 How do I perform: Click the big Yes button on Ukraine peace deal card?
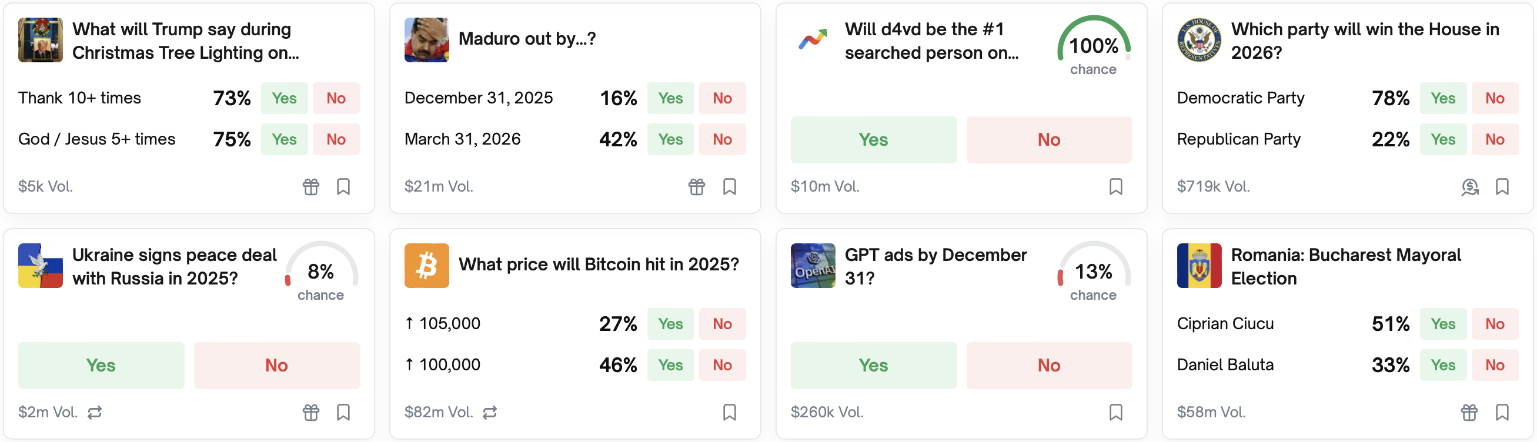[101, 365]
